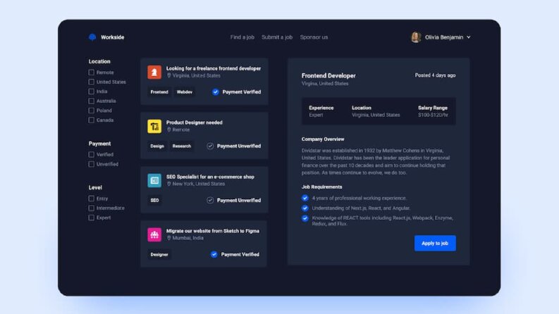Viewport: 559px width, 314px height.
Task: Check the Expert level filter
Action: [91, 218]
